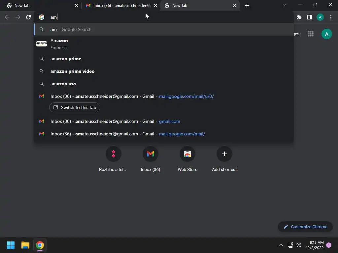Open a new tab with plus button

247,6
